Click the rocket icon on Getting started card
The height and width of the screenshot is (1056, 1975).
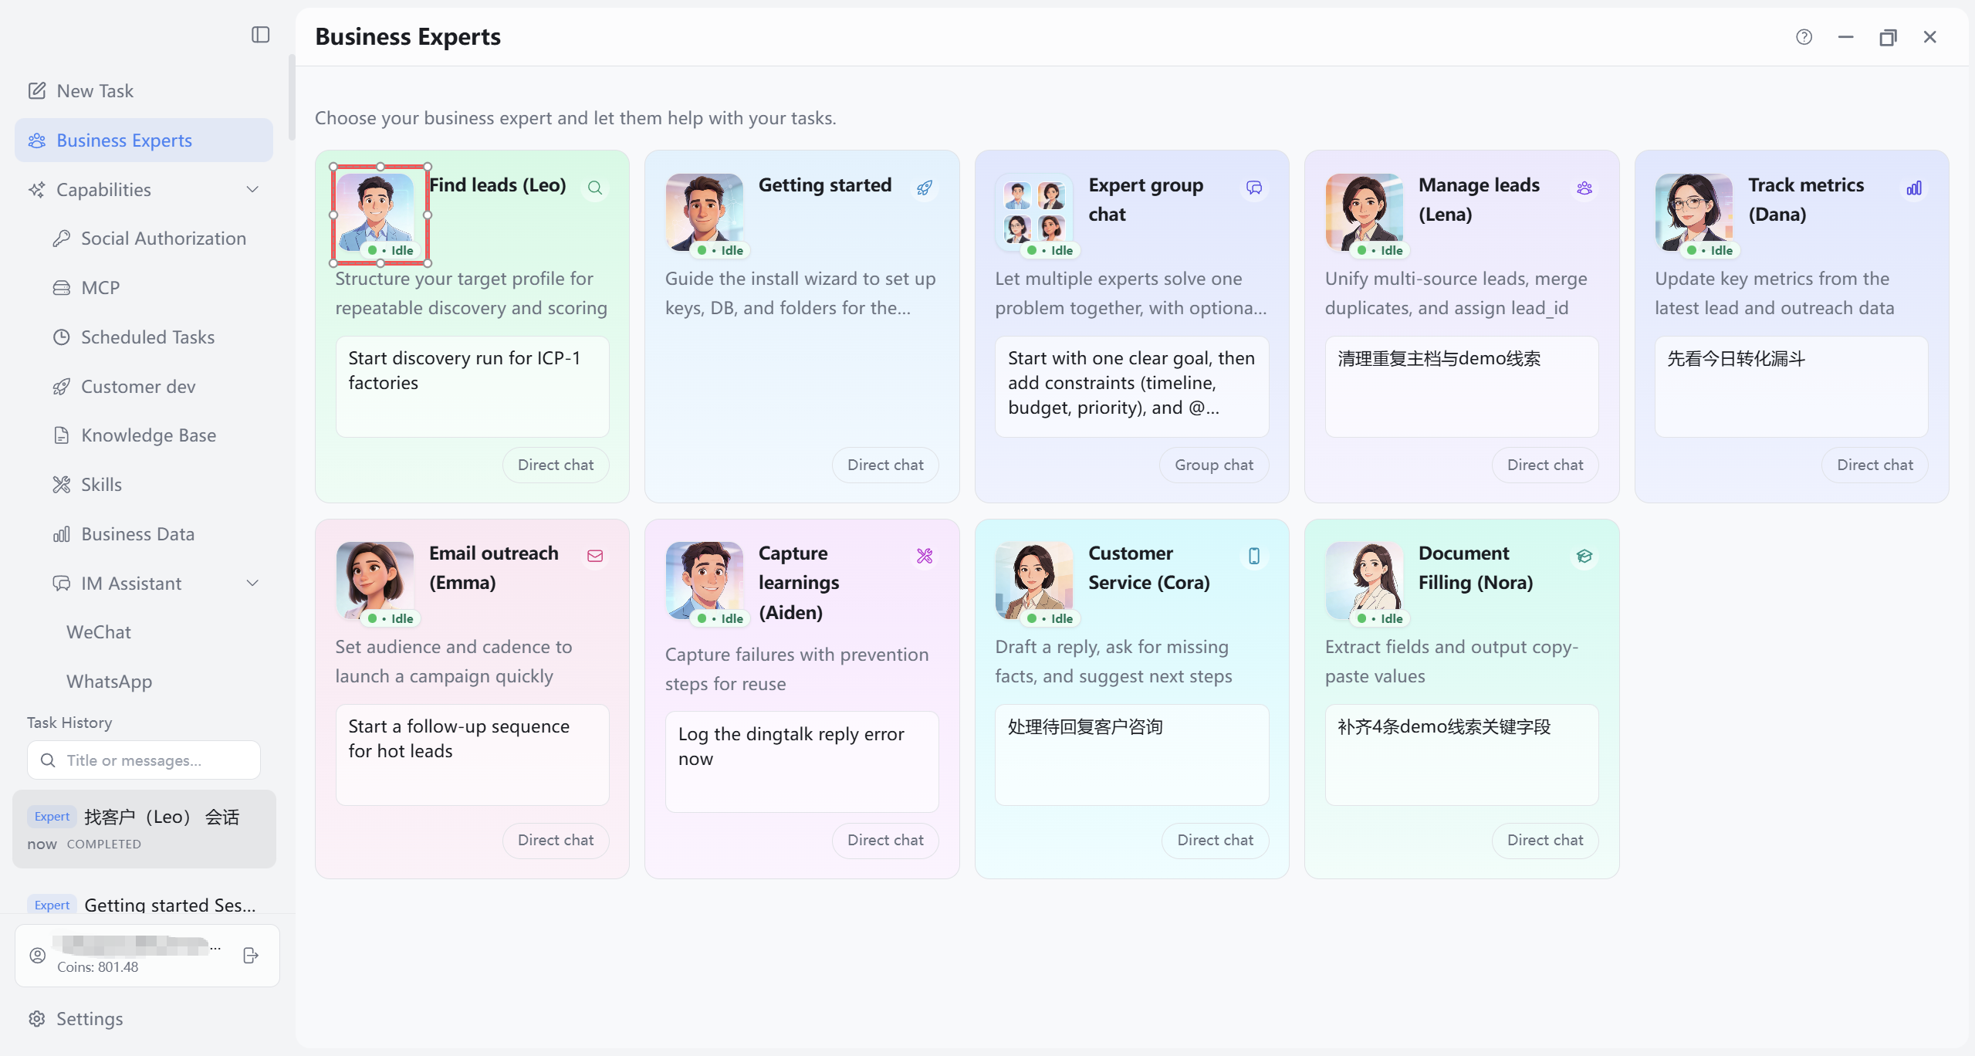(x=924, y=188)
